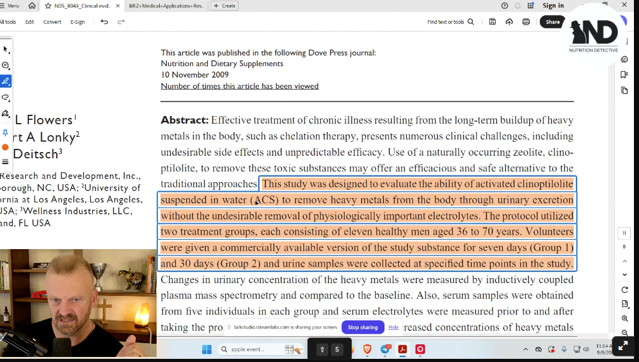Undo the last action
This screenshot has width=639, height=362.
pyautogui.click(x=104, y=22)
